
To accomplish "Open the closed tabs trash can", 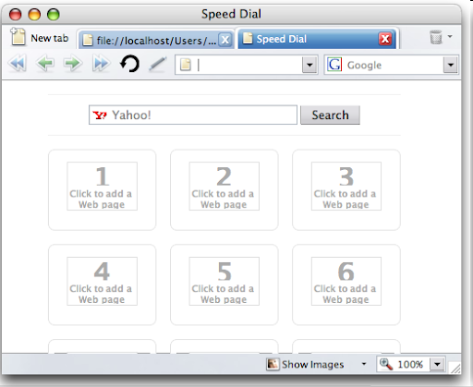I will pyautogui.click(x=436, y=37).
